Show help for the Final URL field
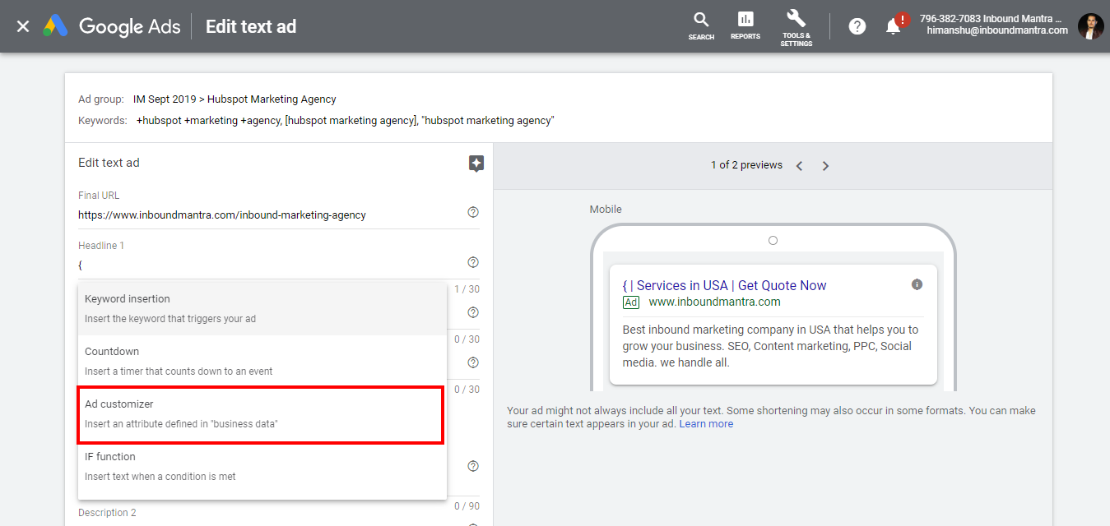1110x526 pixels. 473,212
